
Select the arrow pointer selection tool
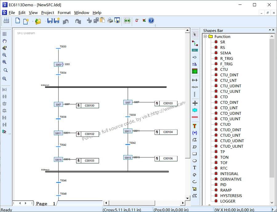[x=195, y=34]
